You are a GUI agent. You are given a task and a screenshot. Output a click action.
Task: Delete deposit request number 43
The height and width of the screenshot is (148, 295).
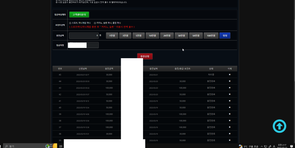[229, 88]
